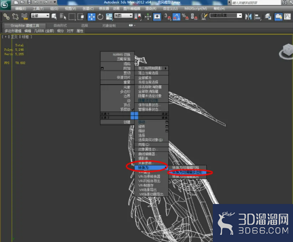Open the Manage Layers icon
The height and width of the screenshot is (242, 293).
tap(268, 17)
